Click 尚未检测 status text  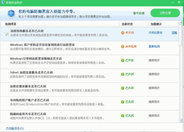[131, 46]
